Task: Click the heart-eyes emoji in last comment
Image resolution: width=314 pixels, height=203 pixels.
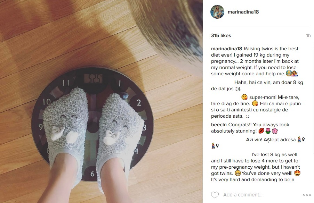Action: pyautogui.click(x=297, y=173)
